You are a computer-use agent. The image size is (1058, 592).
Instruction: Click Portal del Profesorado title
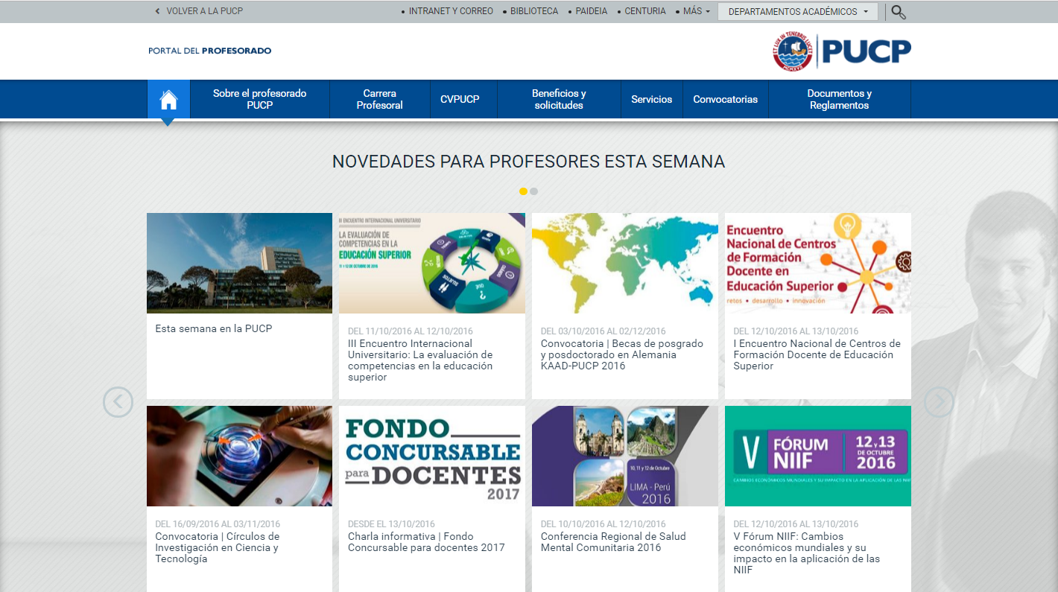(x=210, y=51)
